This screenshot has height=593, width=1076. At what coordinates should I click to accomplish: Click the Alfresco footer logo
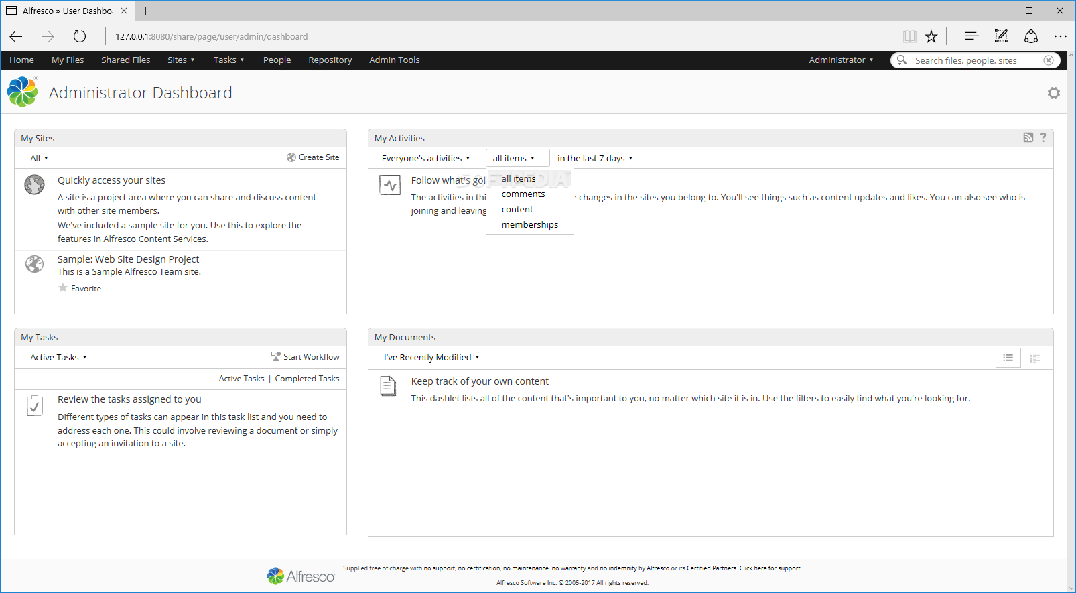(301, 576)
